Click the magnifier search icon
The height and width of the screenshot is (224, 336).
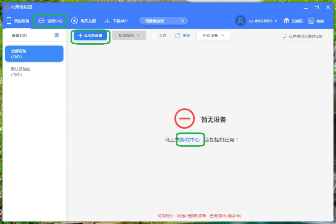coord(183,21)
